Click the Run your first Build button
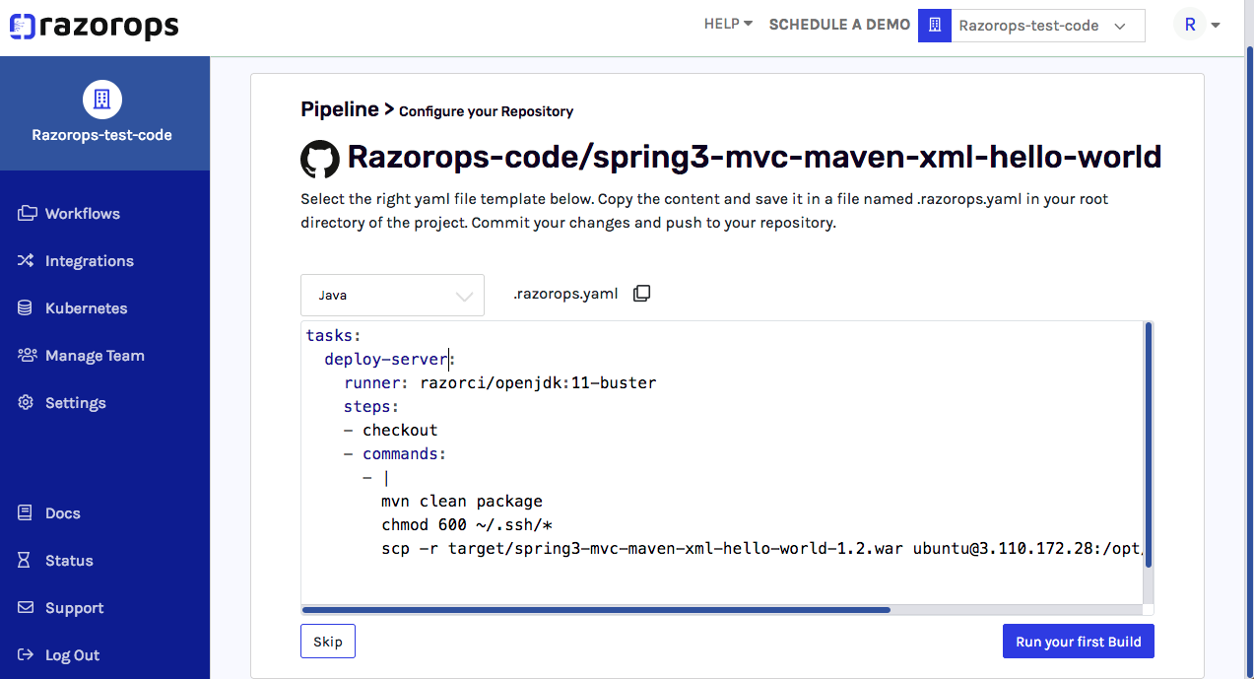1254x679 pixels. 1078,642
